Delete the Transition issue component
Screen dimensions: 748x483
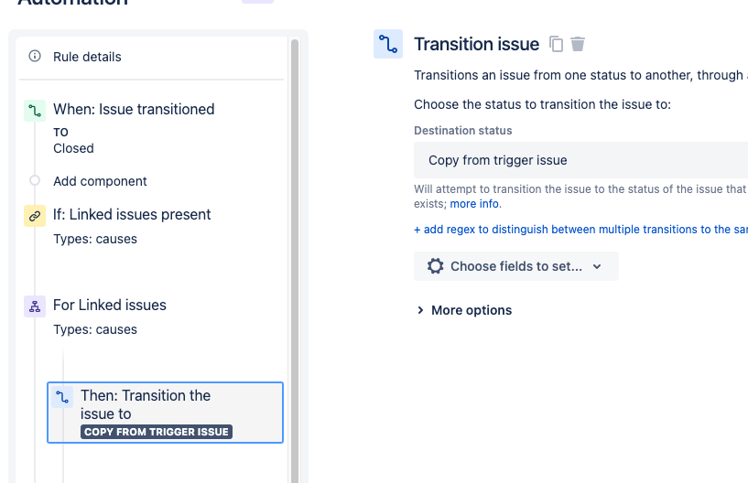(x=577, y=44)
